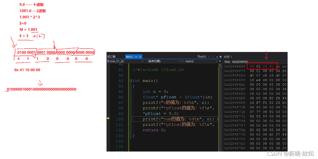Pin the test.c tab

[136, 57]
